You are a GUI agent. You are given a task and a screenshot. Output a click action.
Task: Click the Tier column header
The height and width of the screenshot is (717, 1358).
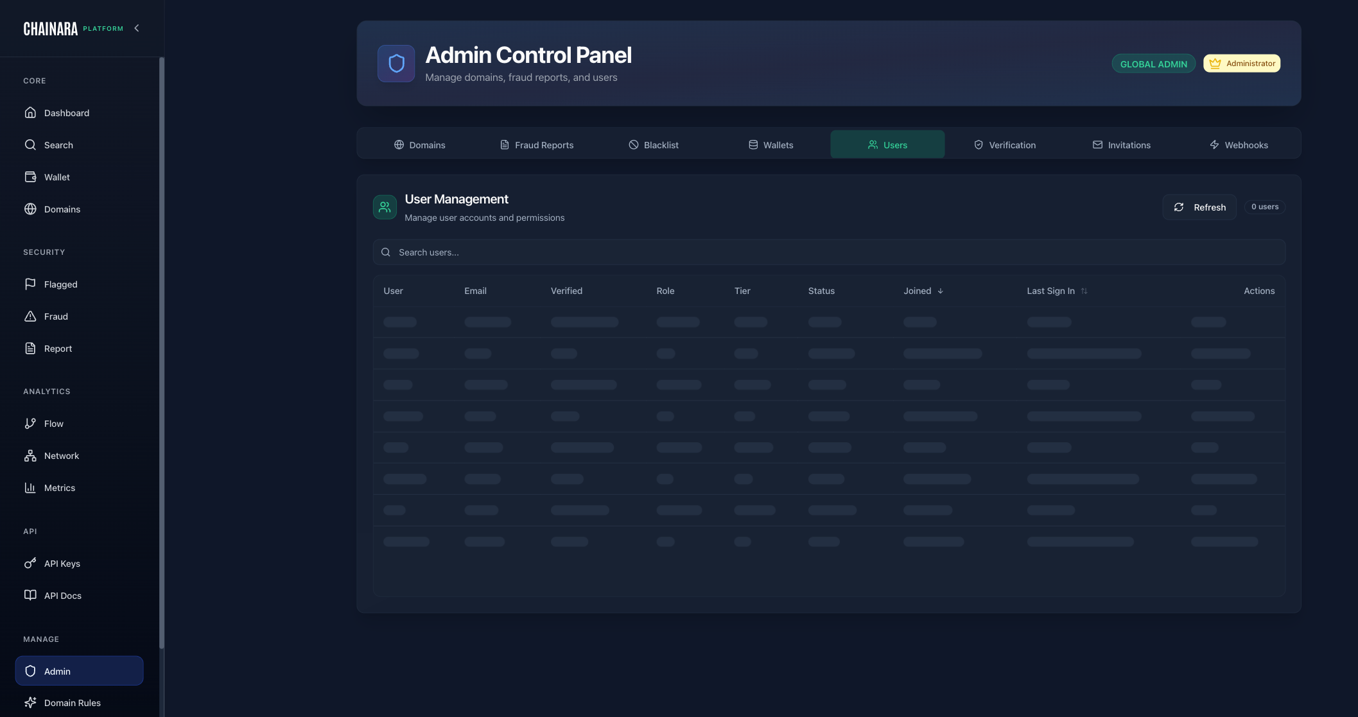pos(742,291)
